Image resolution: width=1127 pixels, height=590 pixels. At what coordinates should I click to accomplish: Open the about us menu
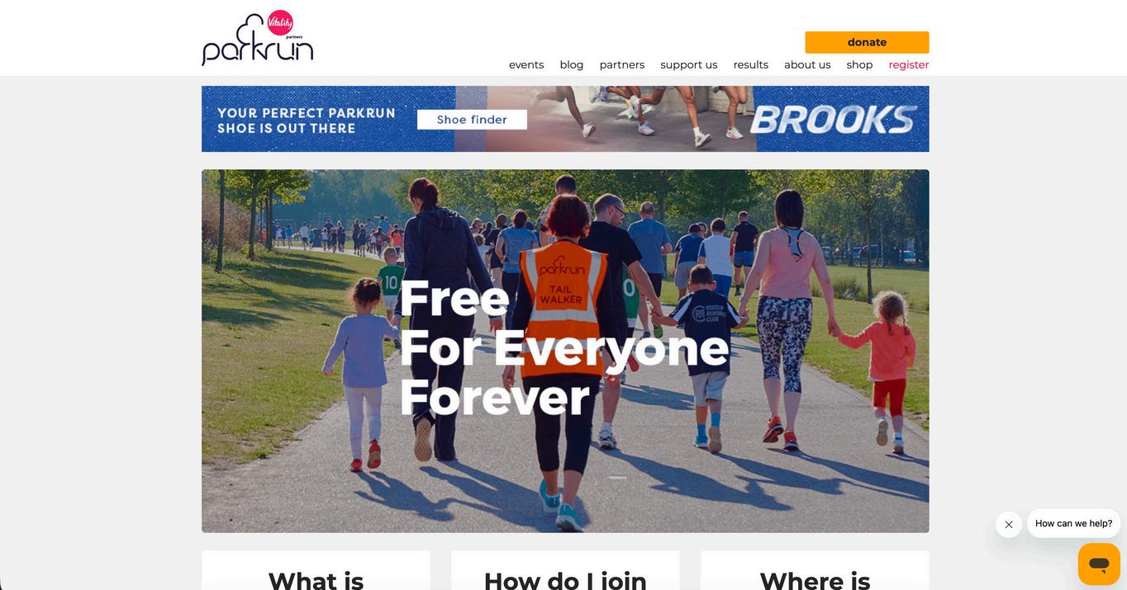807,64
